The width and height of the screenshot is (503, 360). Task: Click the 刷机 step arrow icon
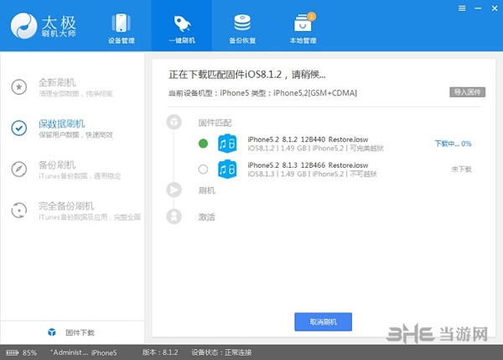click(174, 190)
